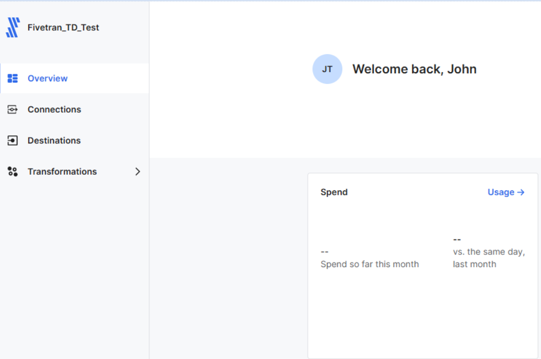Click the Fivetran_TD_Test account name
The width and height of the screenshot is (541, 359).
pyautogui.click(x=63, y=28)
